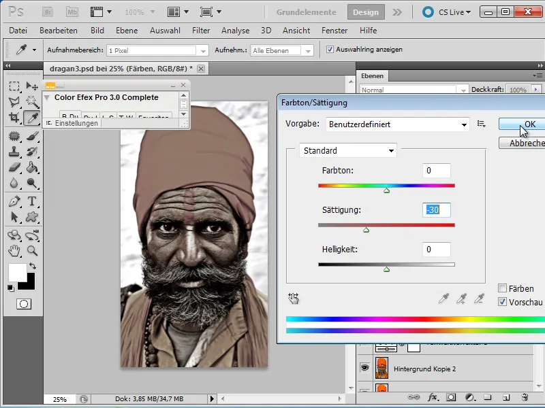This screenshot has height=408, width=545.
Task: Create new adjustment layer icon
Action: 469,397
